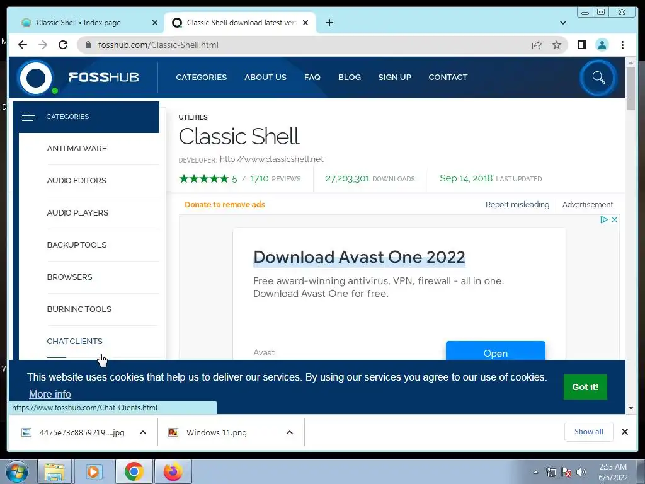The width and height of the screenshot is (645, 484).
Task: Show hidden tray icons arrow
Action: click(535, 472)
